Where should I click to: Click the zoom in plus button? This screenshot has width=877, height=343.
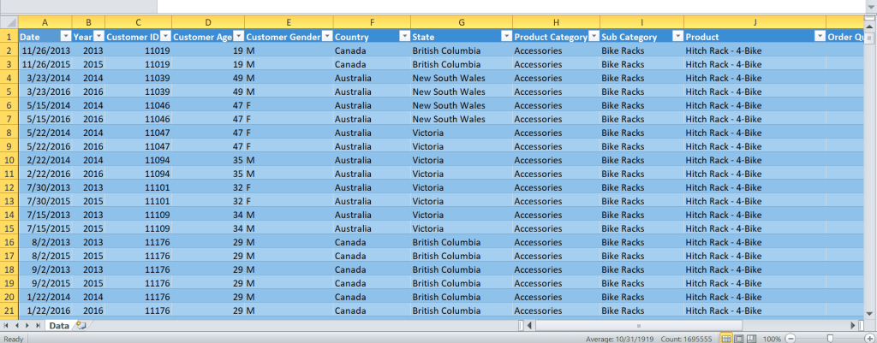869,339
